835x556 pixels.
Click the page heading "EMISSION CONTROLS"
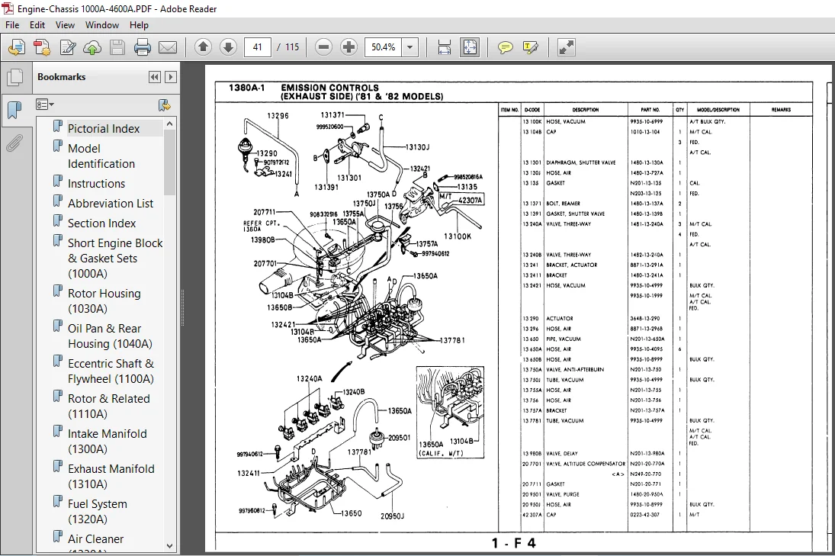(329, 88)
